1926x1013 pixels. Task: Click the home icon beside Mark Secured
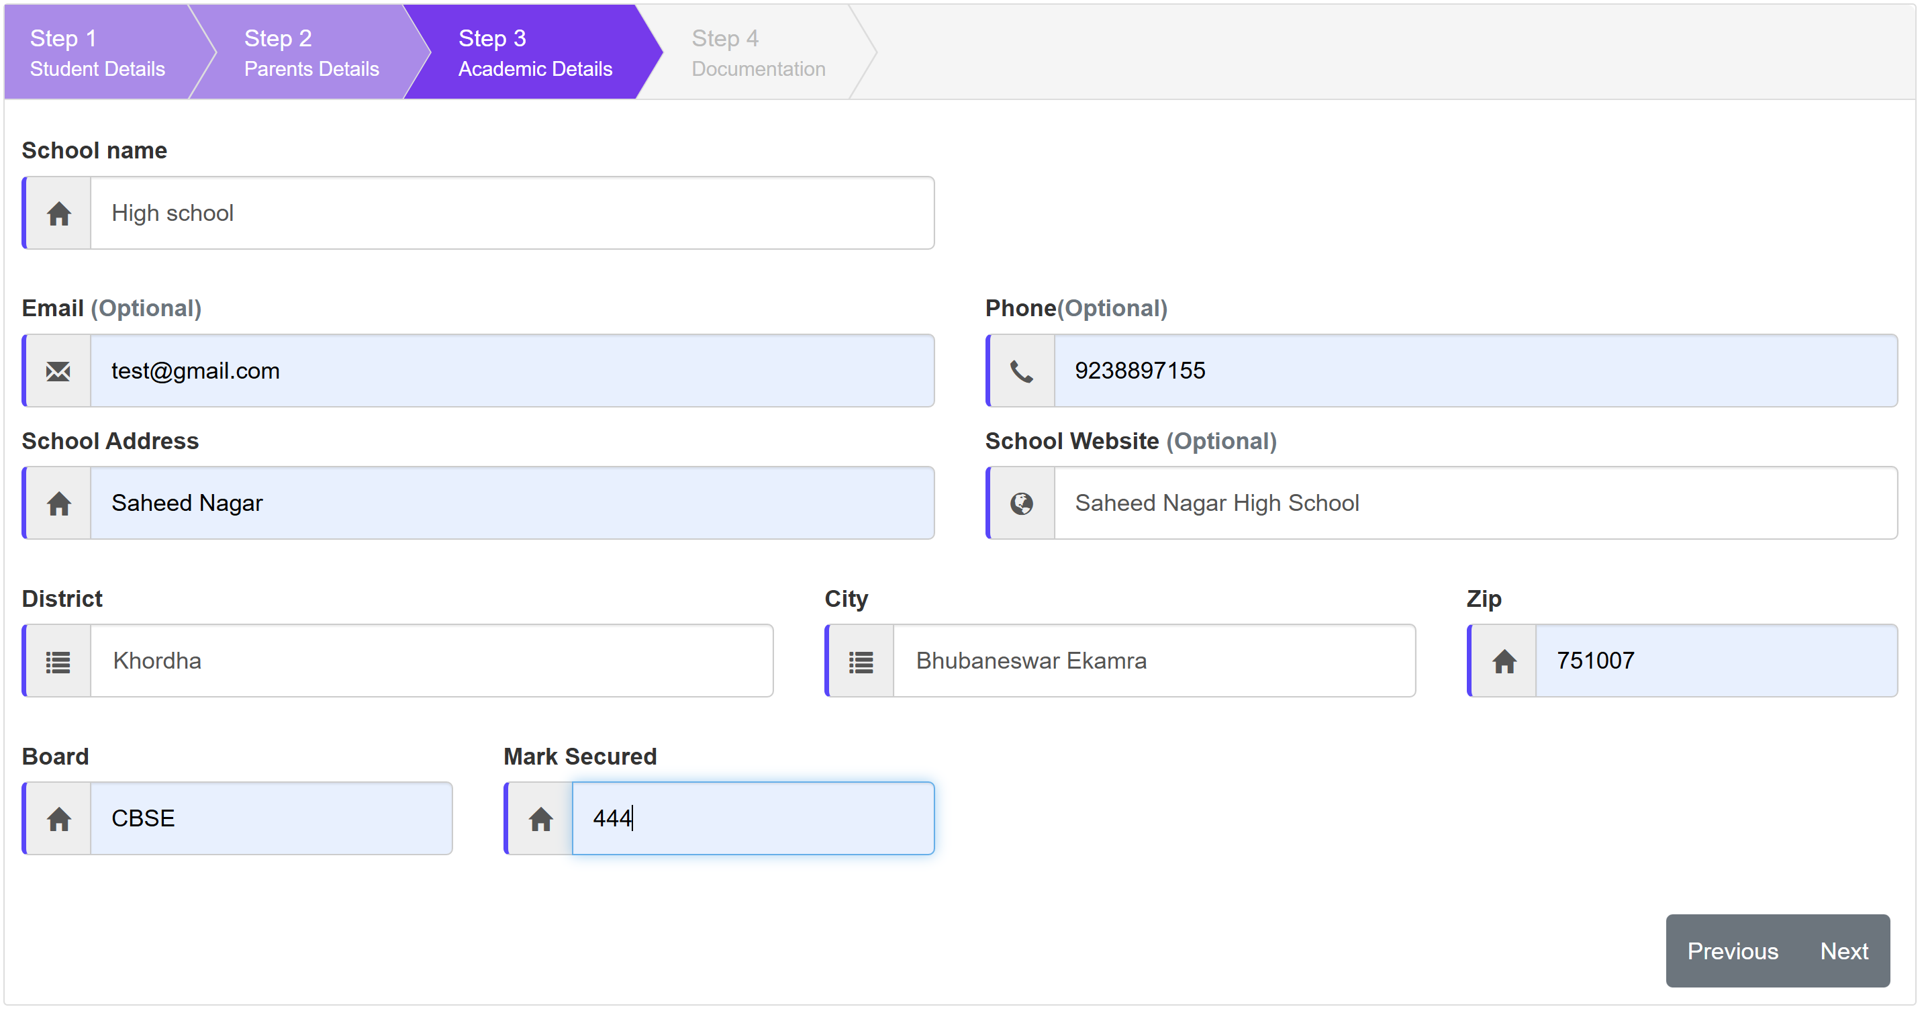pos(540,820)
